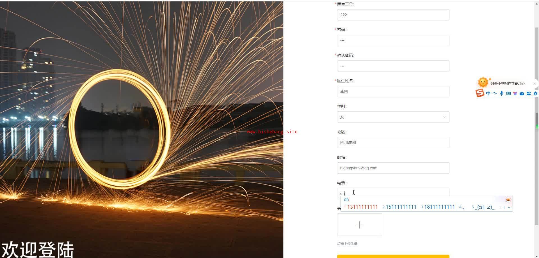Select candidate 15111111111
This screenshot has width=539, height=258.
pos(401,207)
